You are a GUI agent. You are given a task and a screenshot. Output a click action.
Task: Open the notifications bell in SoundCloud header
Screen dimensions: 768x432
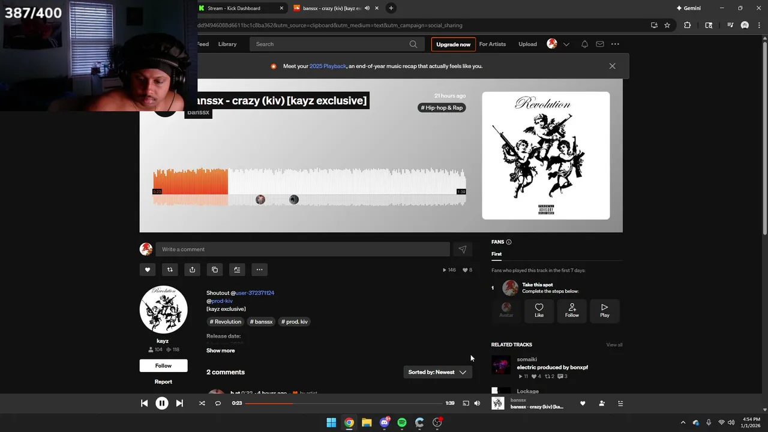584,44
